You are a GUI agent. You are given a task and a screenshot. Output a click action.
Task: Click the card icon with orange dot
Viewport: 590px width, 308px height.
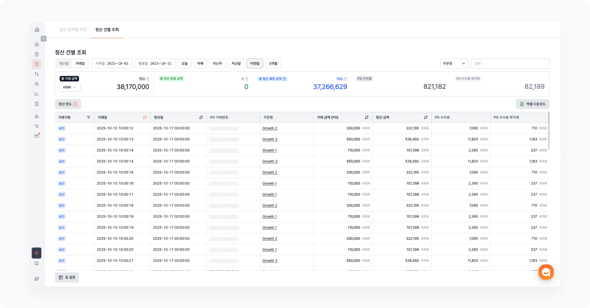(36, 136)
